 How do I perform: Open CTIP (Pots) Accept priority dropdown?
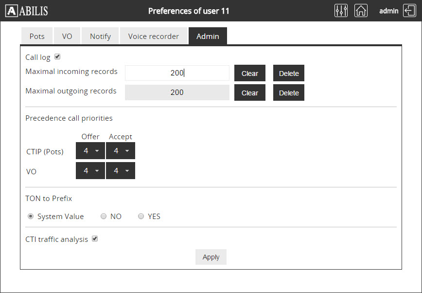(x=121, y=151)
